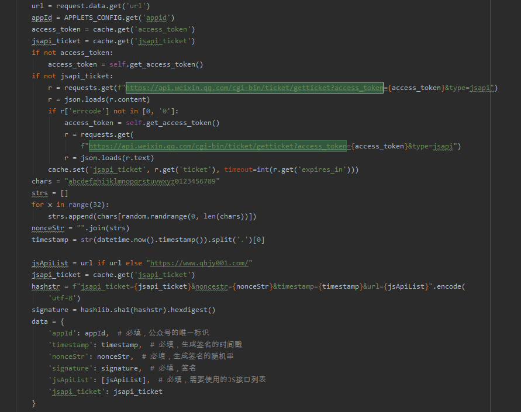Click the comment "必填，生成签名的随机串"

pos(192,356)
